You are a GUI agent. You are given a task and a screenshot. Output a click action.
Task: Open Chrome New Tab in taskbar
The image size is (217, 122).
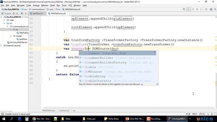(41, 119)
